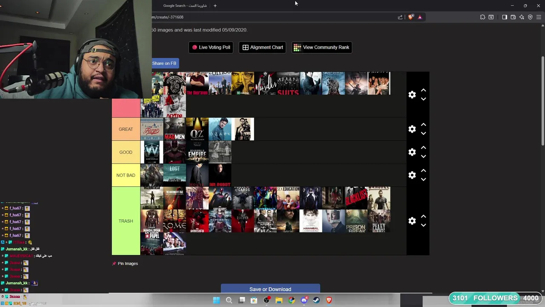Viewport: 545px width, 307px height.
Task: Open Brave Leo AI sparkle icon
Action: click(x=522, y=17)
